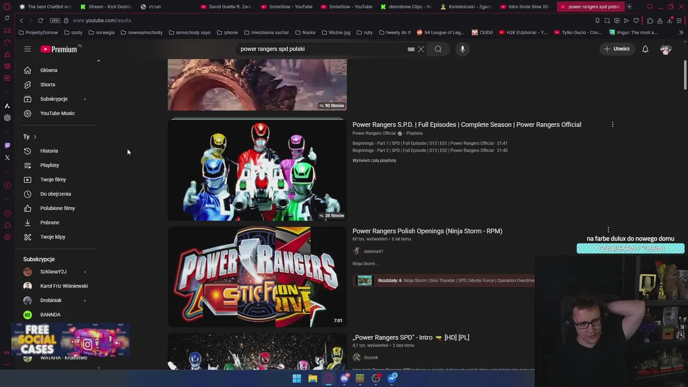688x387 pixels.
Task: Open a new browser tab with plus
Action: pyautogui.click(x=629, y=6)
